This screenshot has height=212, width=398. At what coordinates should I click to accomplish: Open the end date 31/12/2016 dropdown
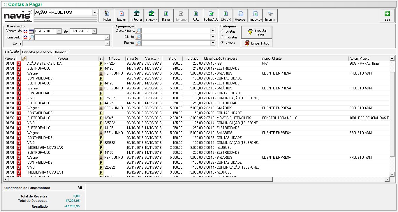(x=94, y=31)
